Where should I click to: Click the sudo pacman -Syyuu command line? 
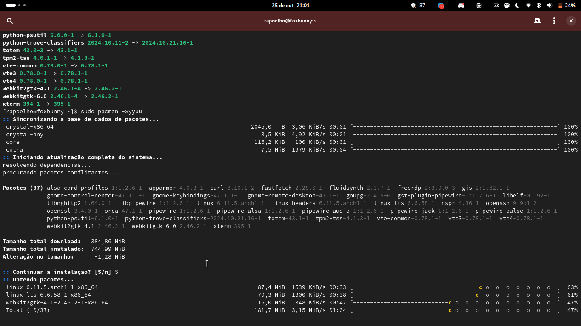pos(111,112)
